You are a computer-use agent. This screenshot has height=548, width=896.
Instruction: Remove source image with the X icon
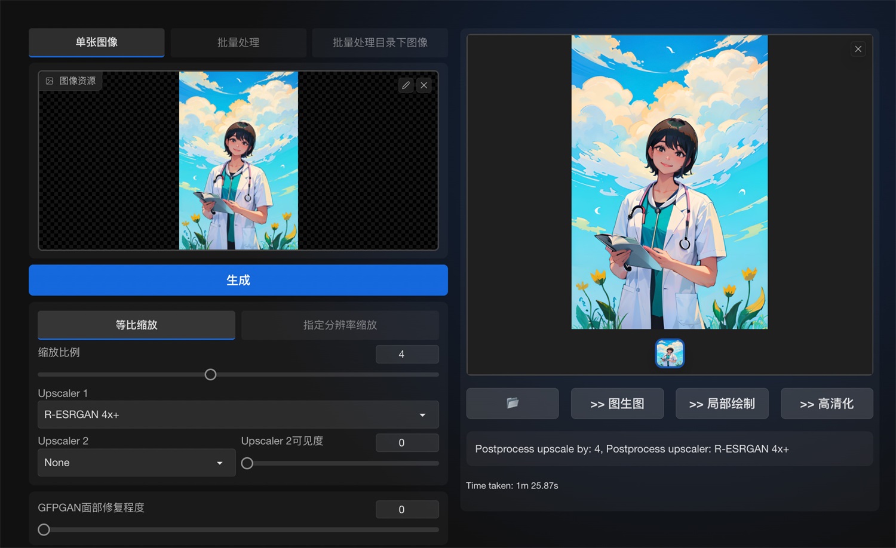pyautogui.click(x=424, y=85)
